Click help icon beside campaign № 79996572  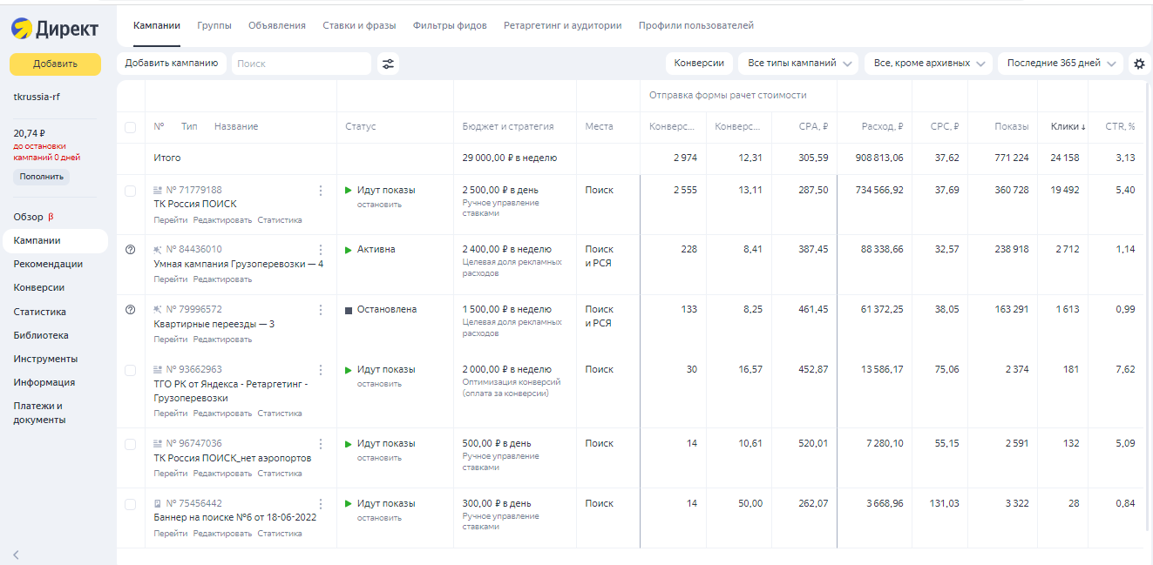(131, 309)
